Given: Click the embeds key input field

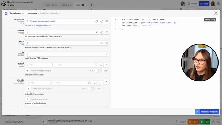Looking at the screenshot, I should 39,83.
